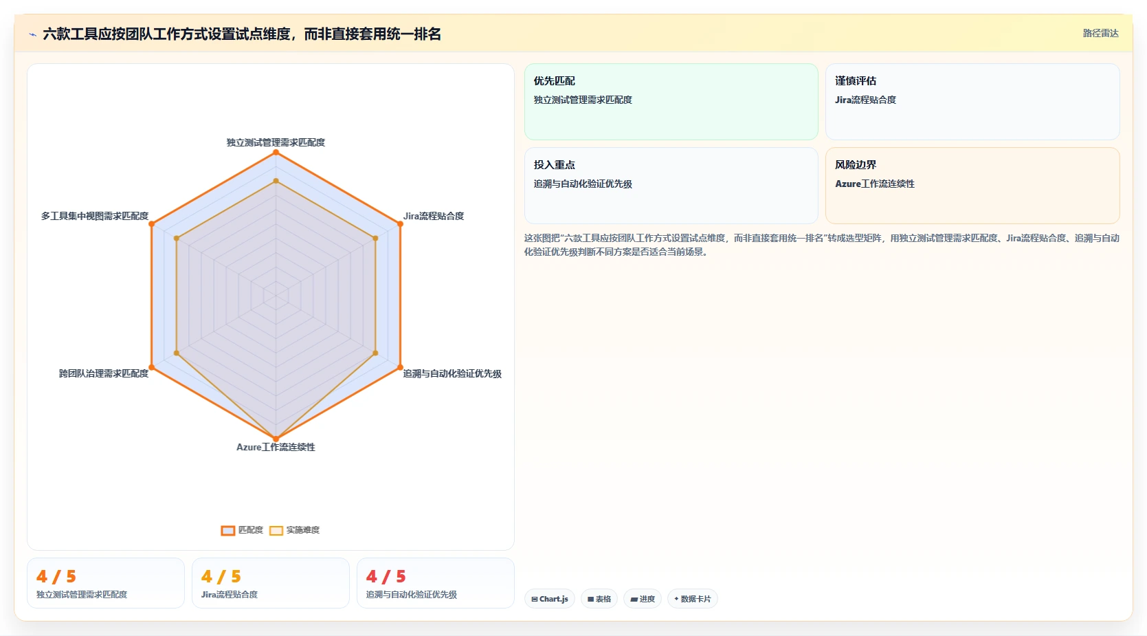Click the 实施难度 legend label

[303, 530]
